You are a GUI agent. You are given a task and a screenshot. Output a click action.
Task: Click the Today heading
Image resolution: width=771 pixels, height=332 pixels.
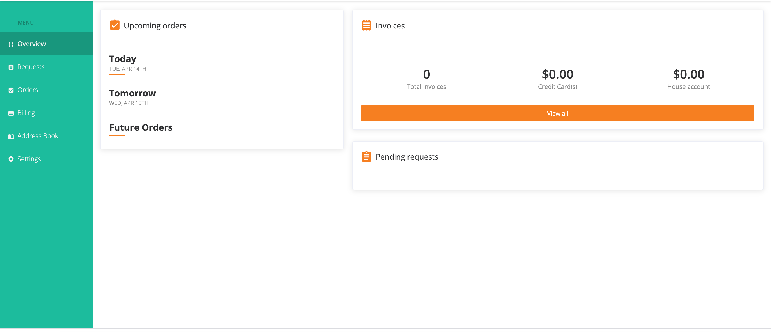[123, 59]
